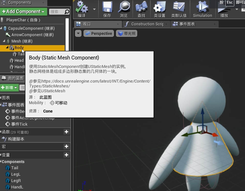Click search magnifier in Components panel
This screenshot has width=245, height=191.
pos(67,12)
